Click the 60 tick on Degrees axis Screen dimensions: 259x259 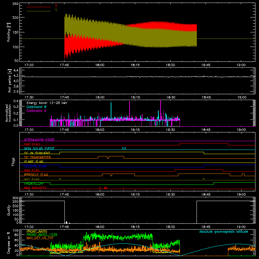(17, 240)
